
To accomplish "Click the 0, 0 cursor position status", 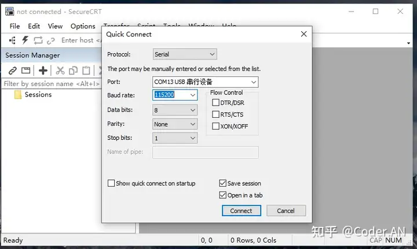I will click(x=207, y=240).
